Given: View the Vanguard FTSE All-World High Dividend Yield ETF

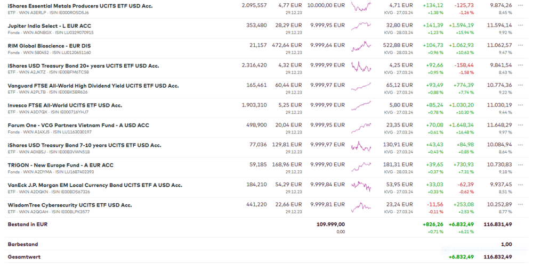Looking at the screenshot, I should tap(93, 86).
